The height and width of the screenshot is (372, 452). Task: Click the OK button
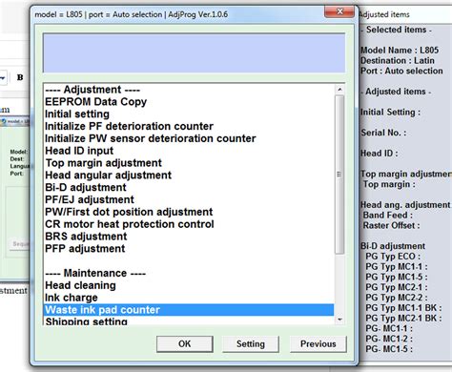[x=185, y=344]
